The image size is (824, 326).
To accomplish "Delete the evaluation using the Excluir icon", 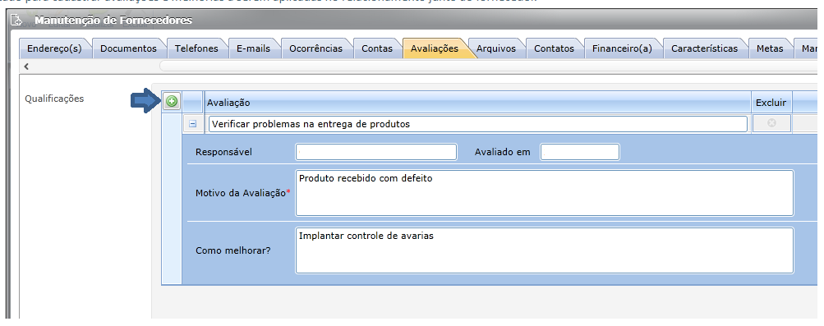I will 771,123.
